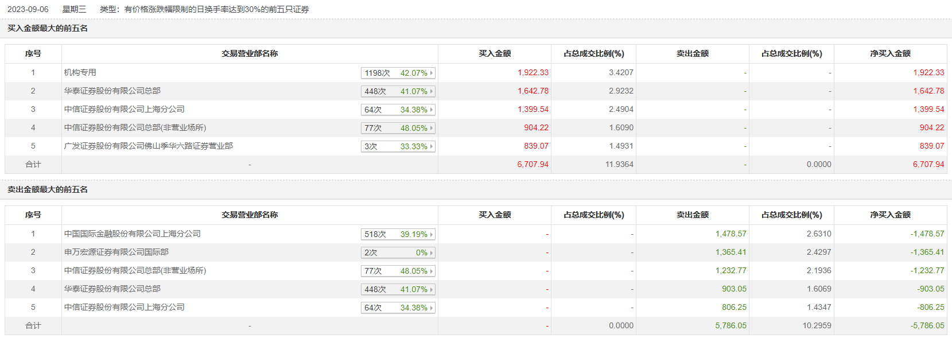Select the total ratio 11.9364
952x338 pixels.
(x=620, y=164)
